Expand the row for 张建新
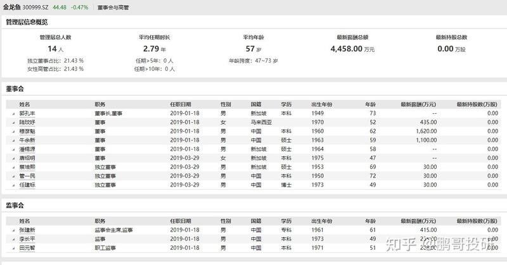Viewport: 507px width, 265px height. (x=13, y=230)
